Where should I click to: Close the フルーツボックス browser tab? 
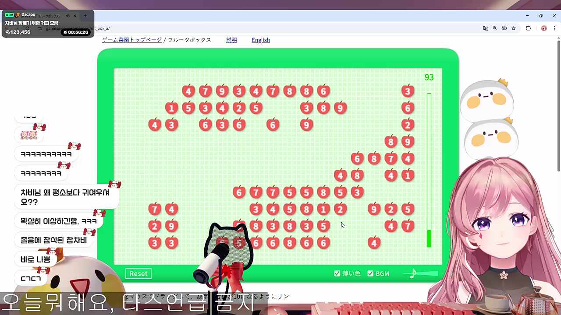pos(75,16)
